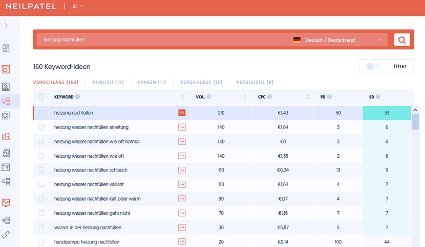Viewport: 425px width, 247px height.
Task: Open the eye with list icon in the sidebar
Action: 6,220
